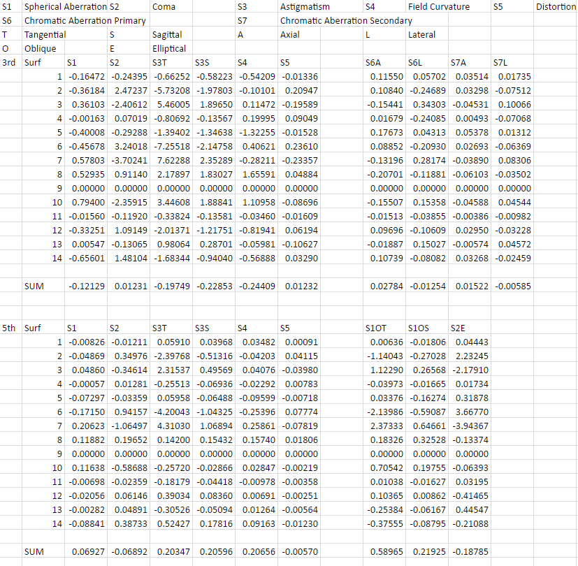Select 3rd order S4 sum -0.24409
Screen dimensions: 578x566
coord(257,286)
